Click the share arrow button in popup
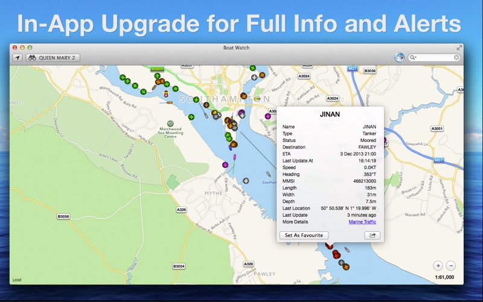 [x=372, y=235]
